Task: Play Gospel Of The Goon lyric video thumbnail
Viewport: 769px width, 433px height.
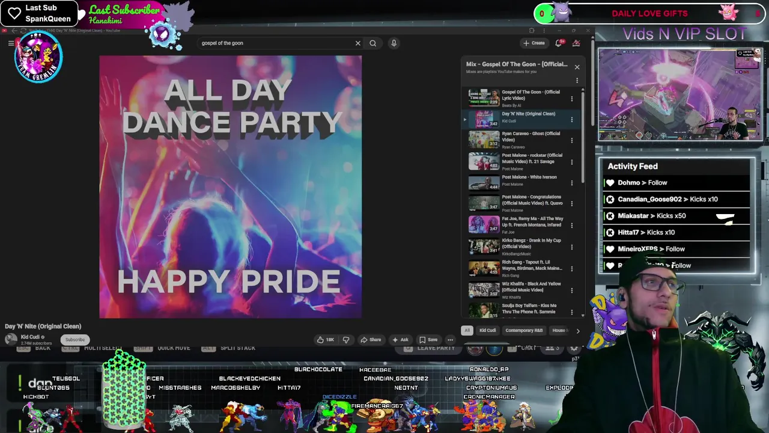Action: click(x=484, y=98)
